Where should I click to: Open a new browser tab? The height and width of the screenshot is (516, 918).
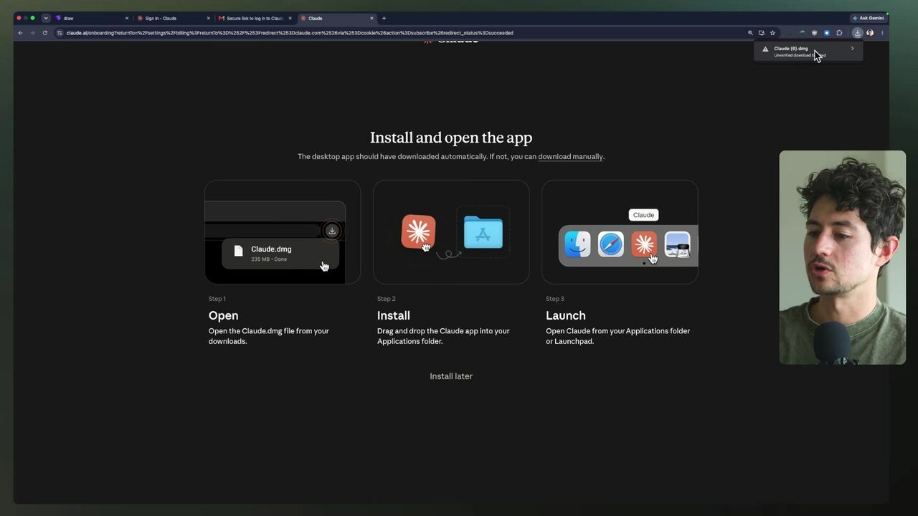384,18
